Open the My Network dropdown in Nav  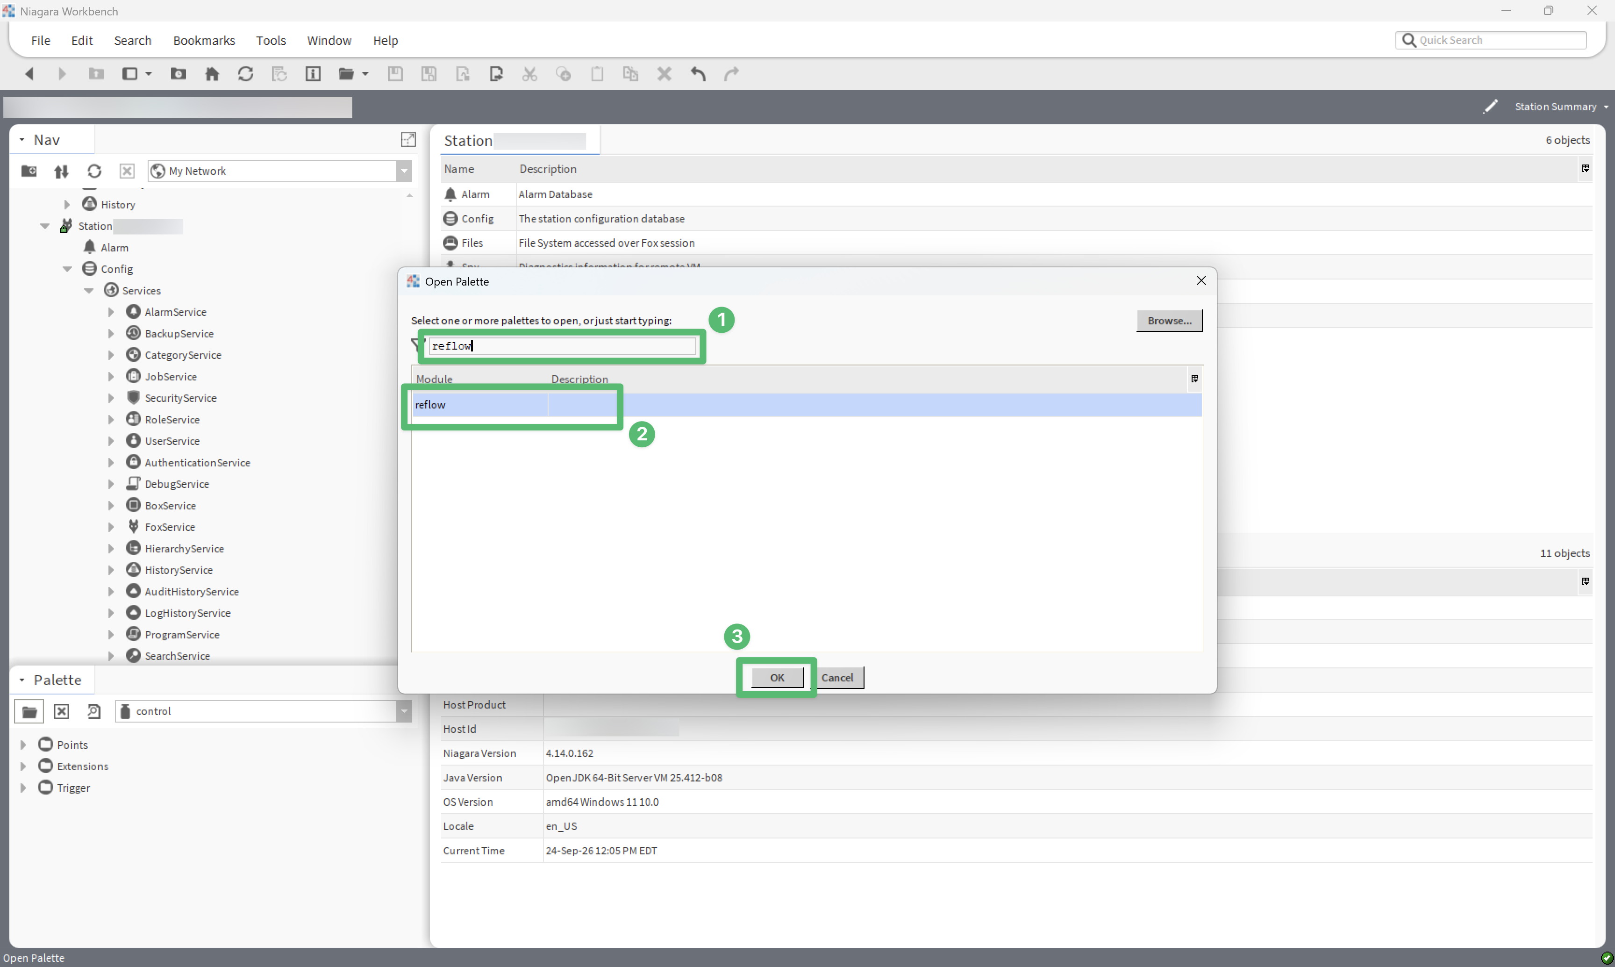(x=404, y=171)
